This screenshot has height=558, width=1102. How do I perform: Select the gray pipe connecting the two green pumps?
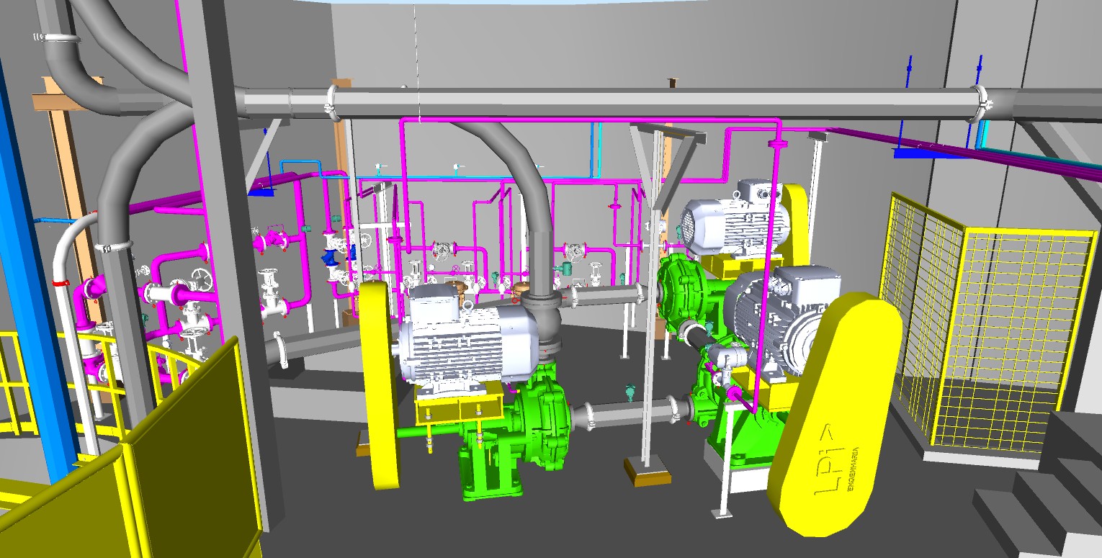(x=627, y=413)
